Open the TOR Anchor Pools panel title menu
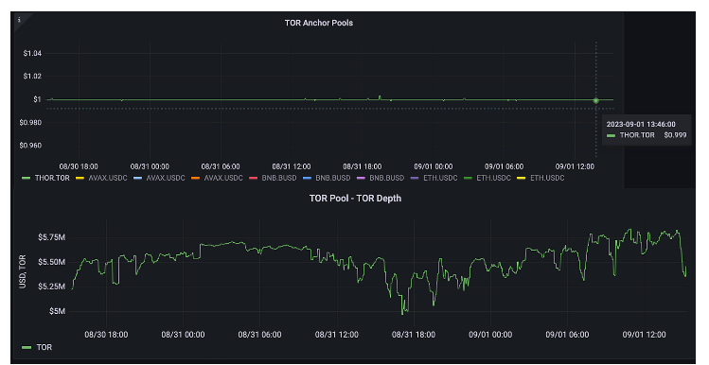Image resolution: width=709 pixels, height=365 pixels. click(319, 23)
